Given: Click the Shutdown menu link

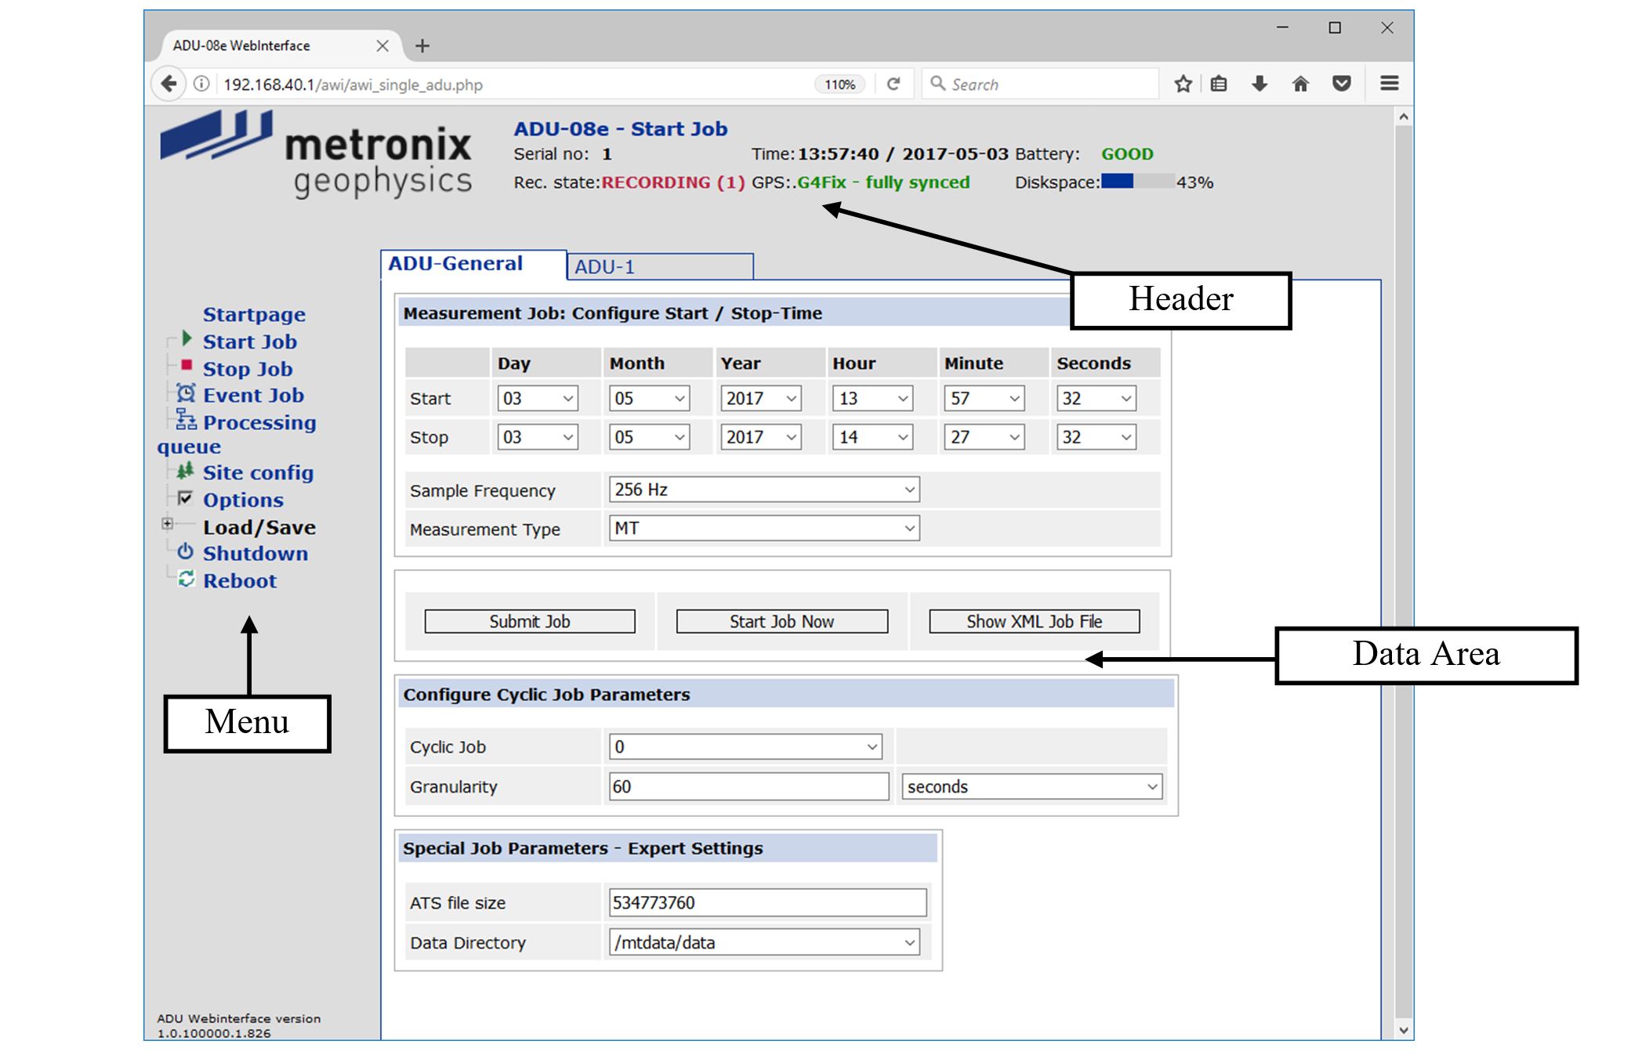Looking at the screenshot, I should [x=256, y=554].
